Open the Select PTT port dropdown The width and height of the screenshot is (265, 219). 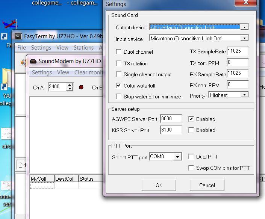(178, 157)
